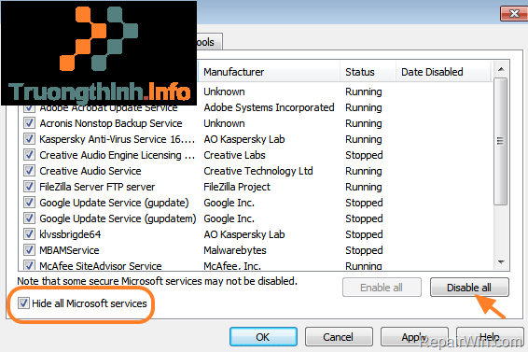Image resolution: width=528 pixels, height=352 pixels.
Task: Select Kaspersky Anti-Virus Service row text
Action: [x=118, y=139]
